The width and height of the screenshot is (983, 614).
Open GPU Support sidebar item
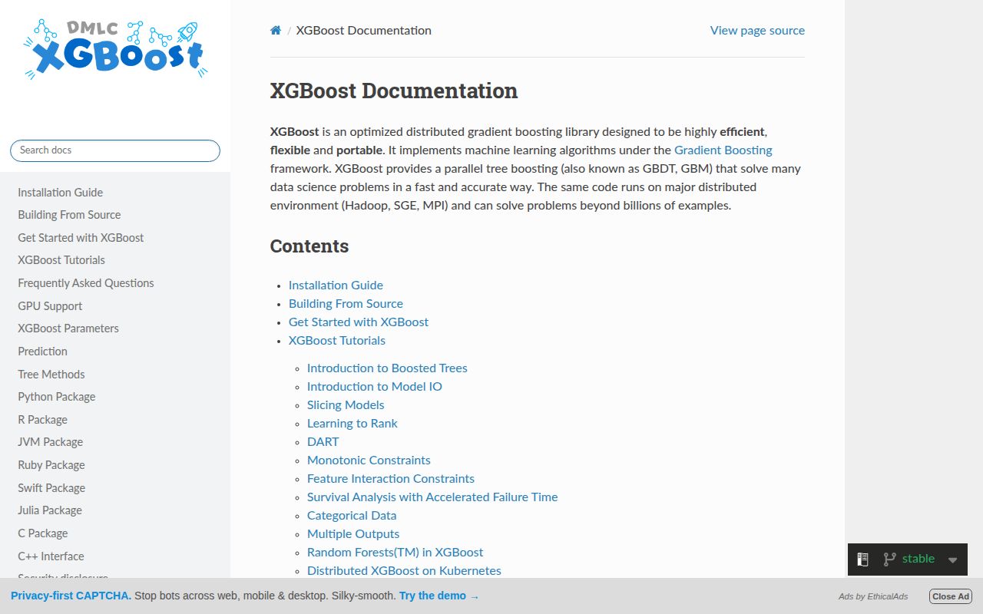point(50,306)
